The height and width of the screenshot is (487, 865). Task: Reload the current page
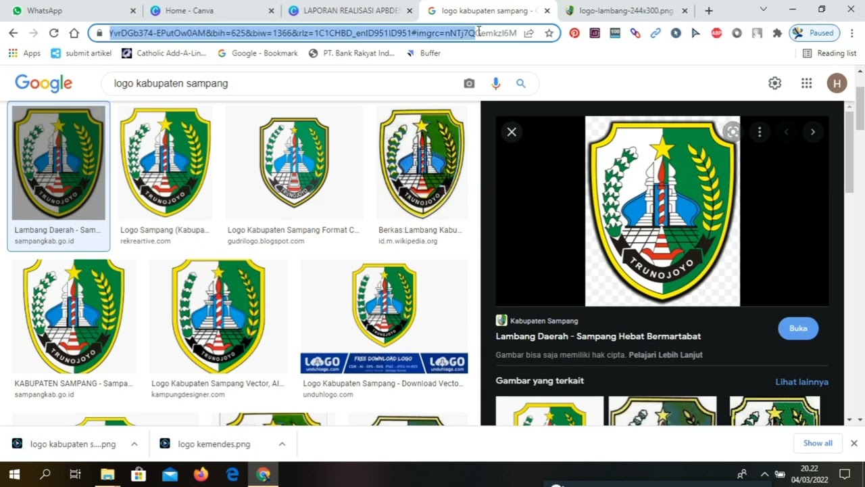point(54,32)
